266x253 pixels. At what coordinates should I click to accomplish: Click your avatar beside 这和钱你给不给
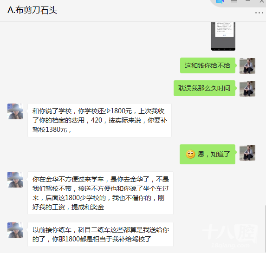[247, 65]
